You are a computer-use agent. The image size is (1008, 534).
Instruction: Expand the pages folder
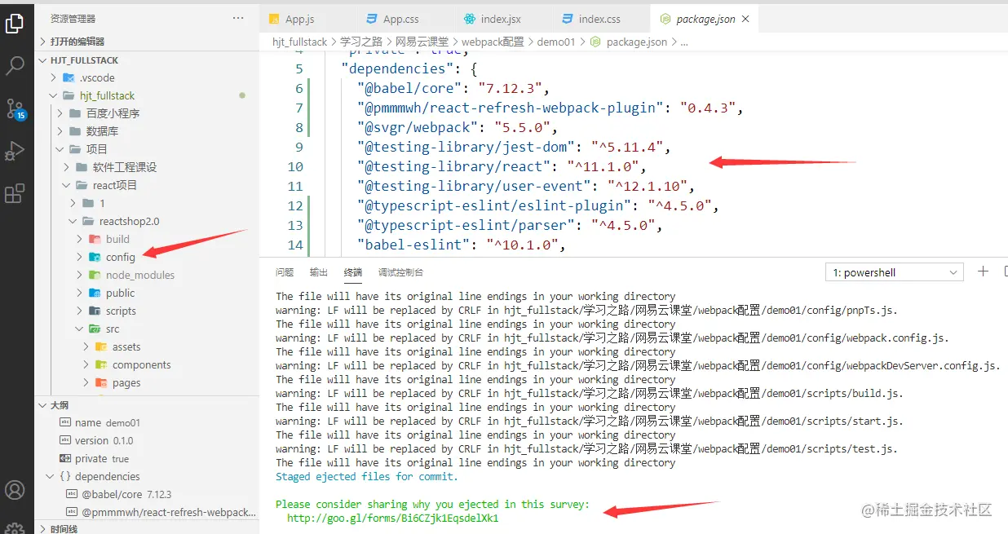click(148, 382)
